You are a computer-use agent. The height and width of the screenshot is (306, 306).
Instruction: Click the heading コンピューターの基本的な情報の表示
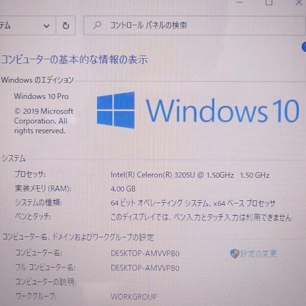click(x=74, y=60)
